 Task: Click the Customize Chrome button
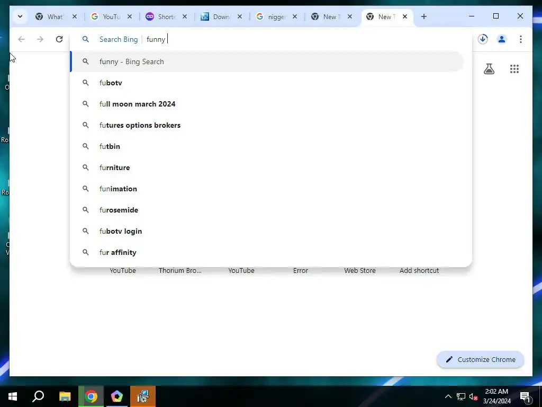(481, 360)
